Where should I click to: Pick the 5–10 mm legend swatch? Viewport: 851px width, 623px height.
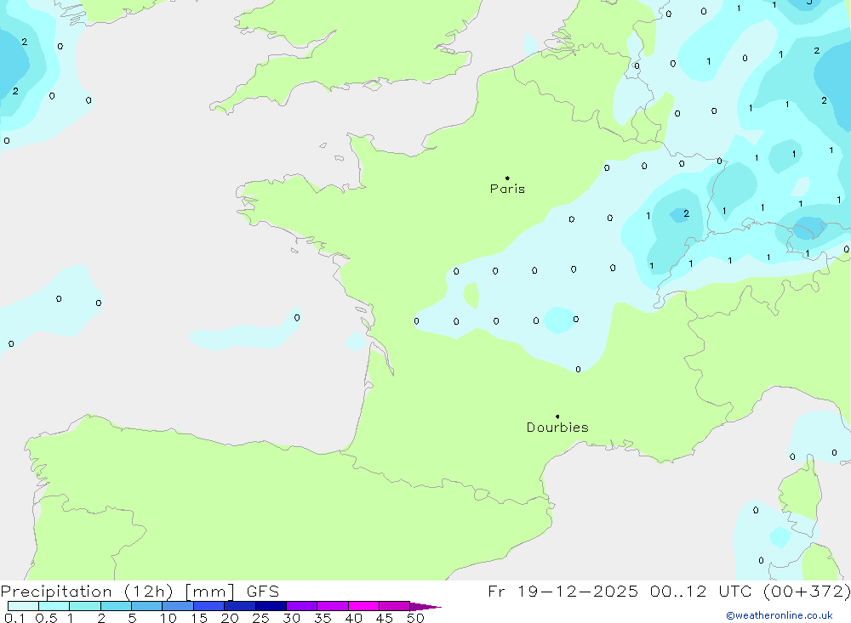click(x=147, y=606)
